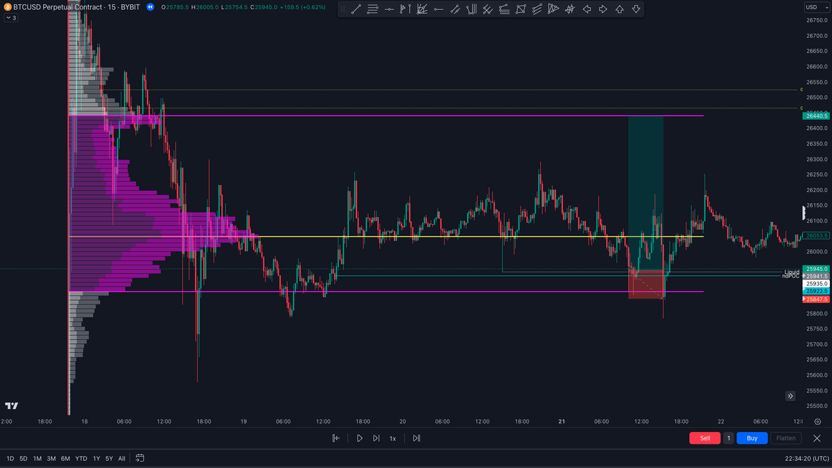Step replay forward one bar

376,438
